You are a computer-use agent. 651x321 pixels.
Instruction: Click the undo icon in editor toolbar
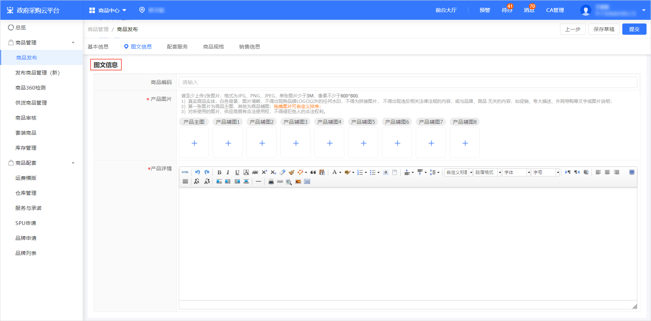(x=197, y=172)
